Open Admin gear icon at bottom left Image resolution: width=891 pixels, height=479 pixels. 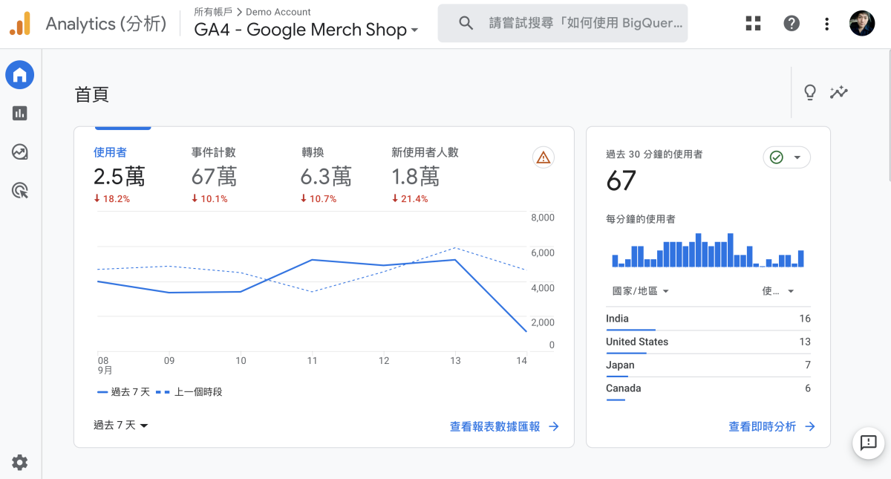tap(20, 463)
